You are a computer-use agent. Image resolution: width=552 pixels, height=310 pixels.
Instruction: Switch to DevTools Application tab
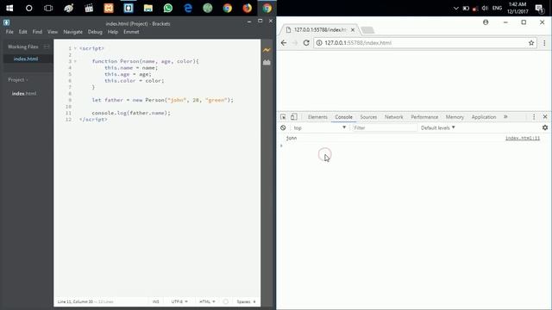[x=484, y=117]
